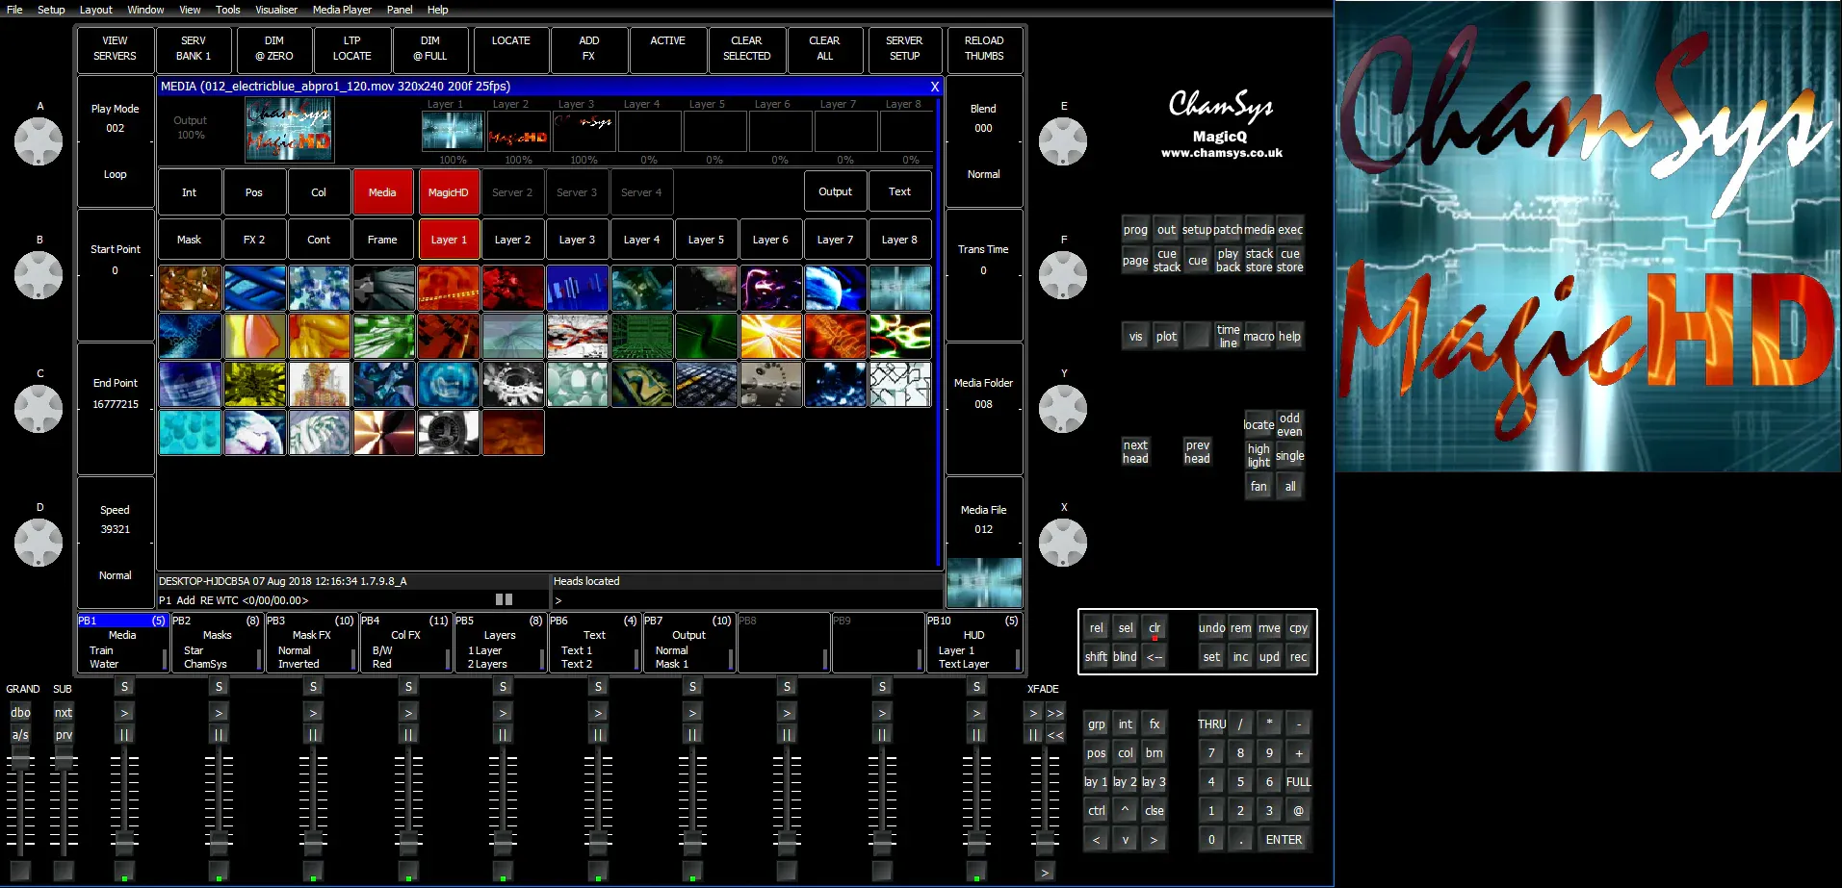The width and height of the screenshot is (1842, 888).
Task: Select the white gears media thumbnail
Action: 513,385
